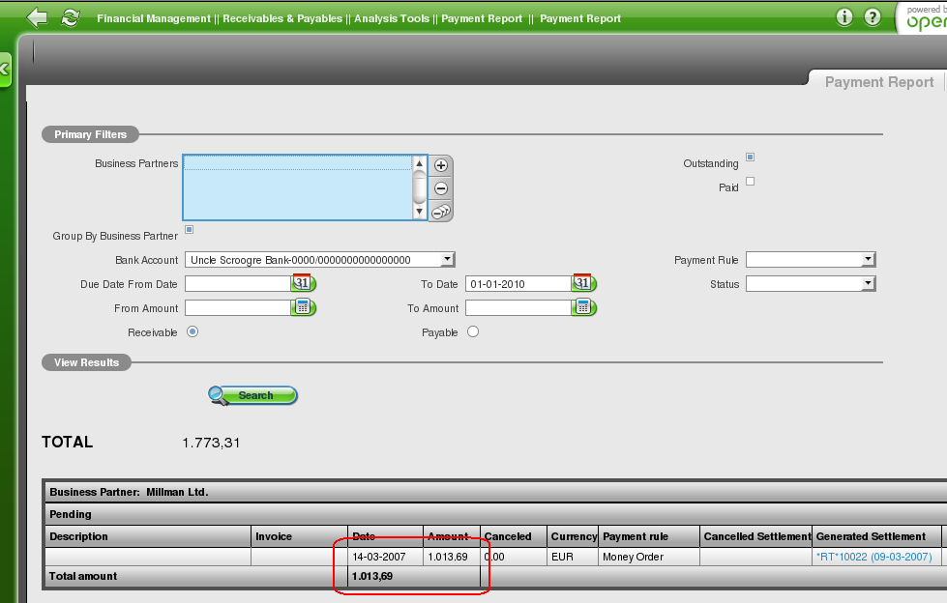The height and width of the screenshot is (603, 947).
Task: Open the information icon in the header
Action: (x=844, y=16)
